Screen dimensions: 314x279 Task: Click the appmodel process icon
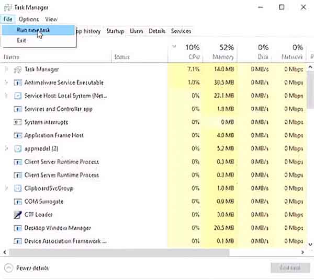coord(18,149)
